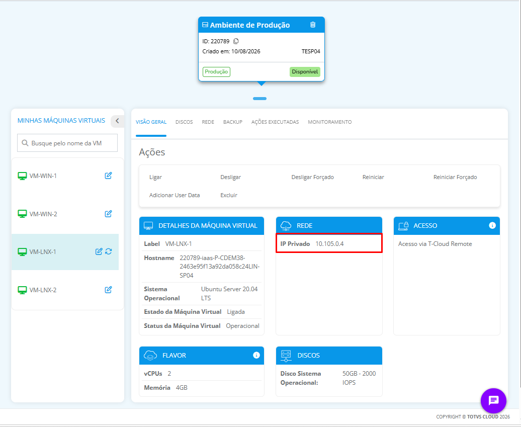The image size is (521, 427).
Task: Click the Disponível status badge
Action: (x=305, y=72)
